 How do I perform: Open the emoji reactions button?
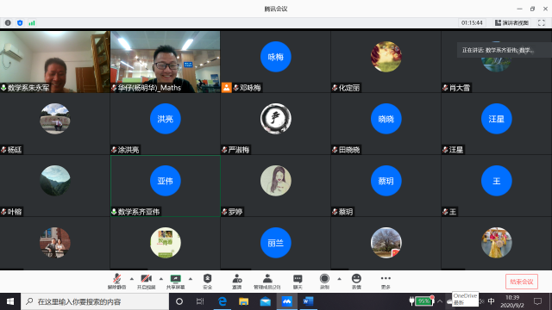356,282
